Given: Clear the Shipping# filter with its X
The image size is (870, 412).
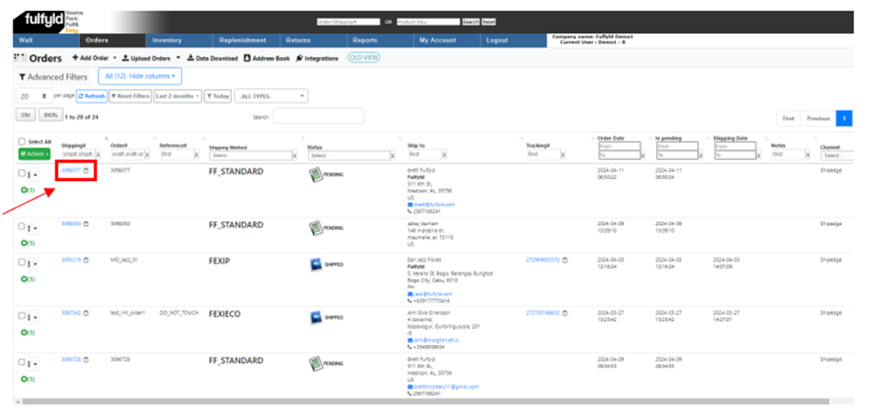Looking at the screenshot, I should click(96, 154).
